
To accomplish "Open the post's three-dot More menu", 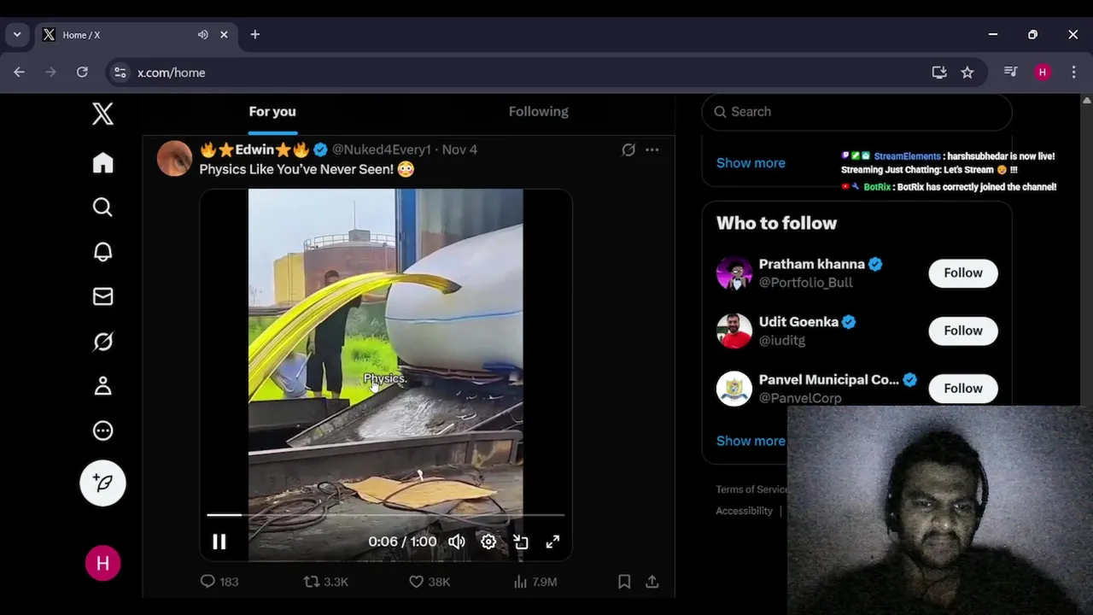I will (652, 149).
